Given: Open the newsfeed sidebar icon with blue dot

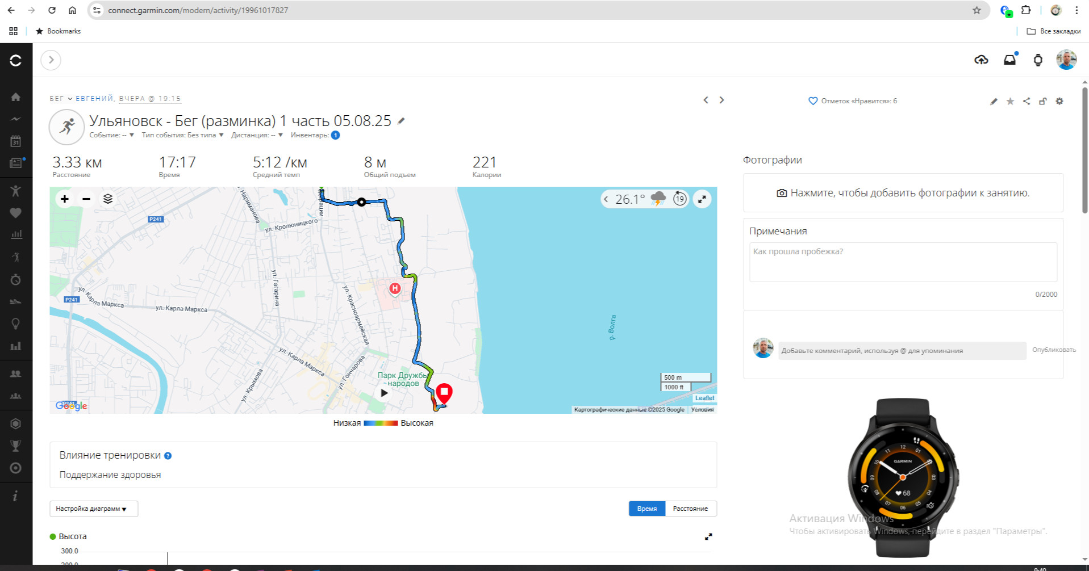Looking at the screenshot, I should click(16, 163).
